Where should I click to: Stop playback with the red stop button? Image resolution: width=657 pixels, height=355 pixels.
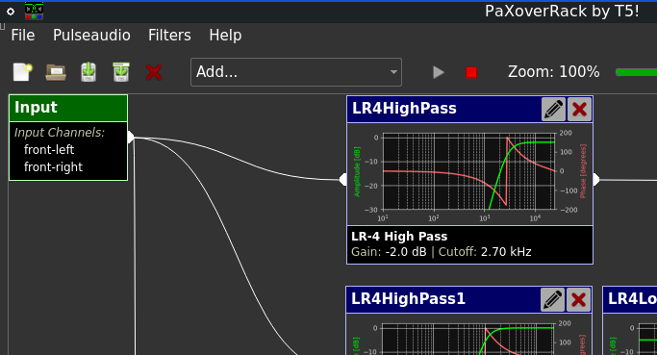(471, 72)
